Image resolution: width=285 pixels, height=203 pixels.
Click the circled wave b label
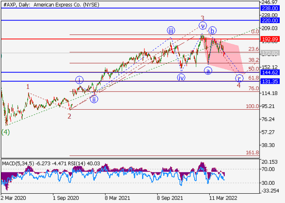coord(213,31)
